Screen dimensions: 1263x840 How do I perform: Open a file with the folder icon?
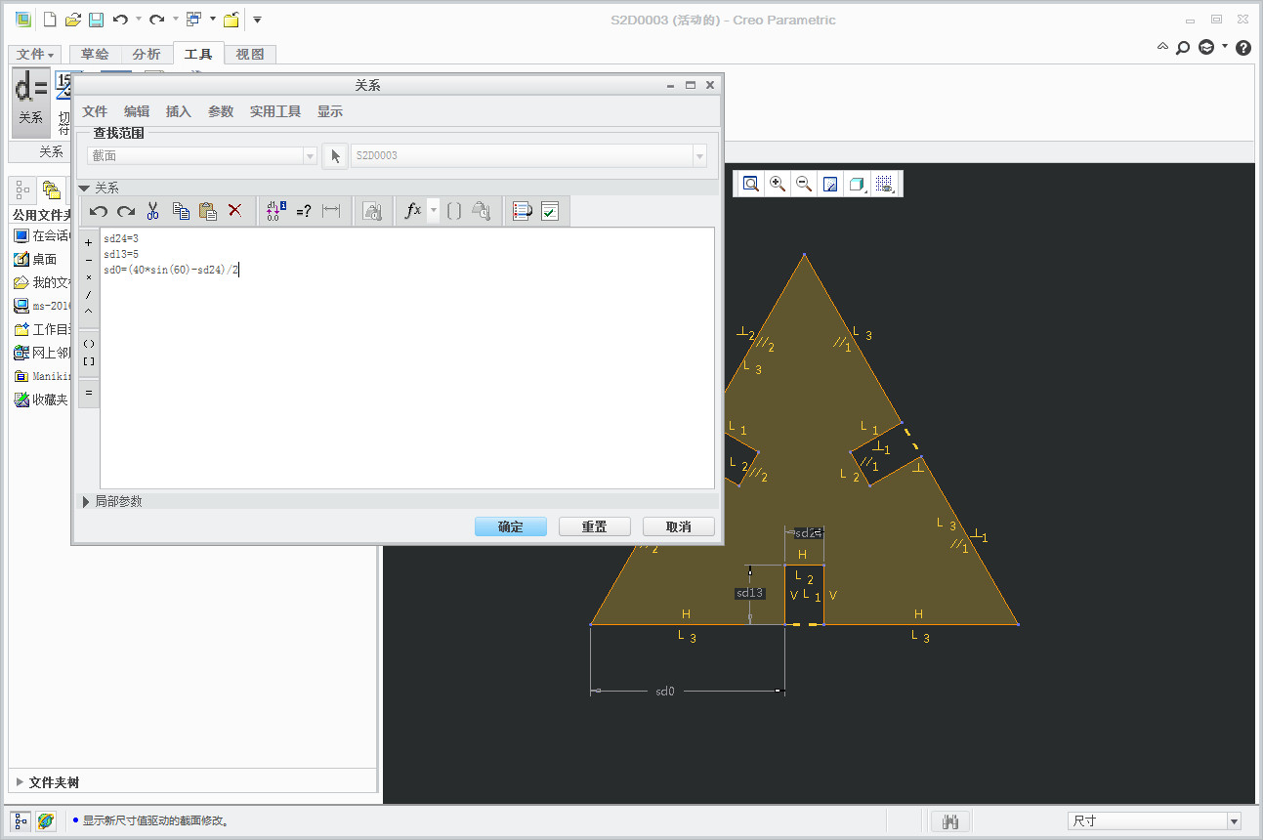click(73, 20)
